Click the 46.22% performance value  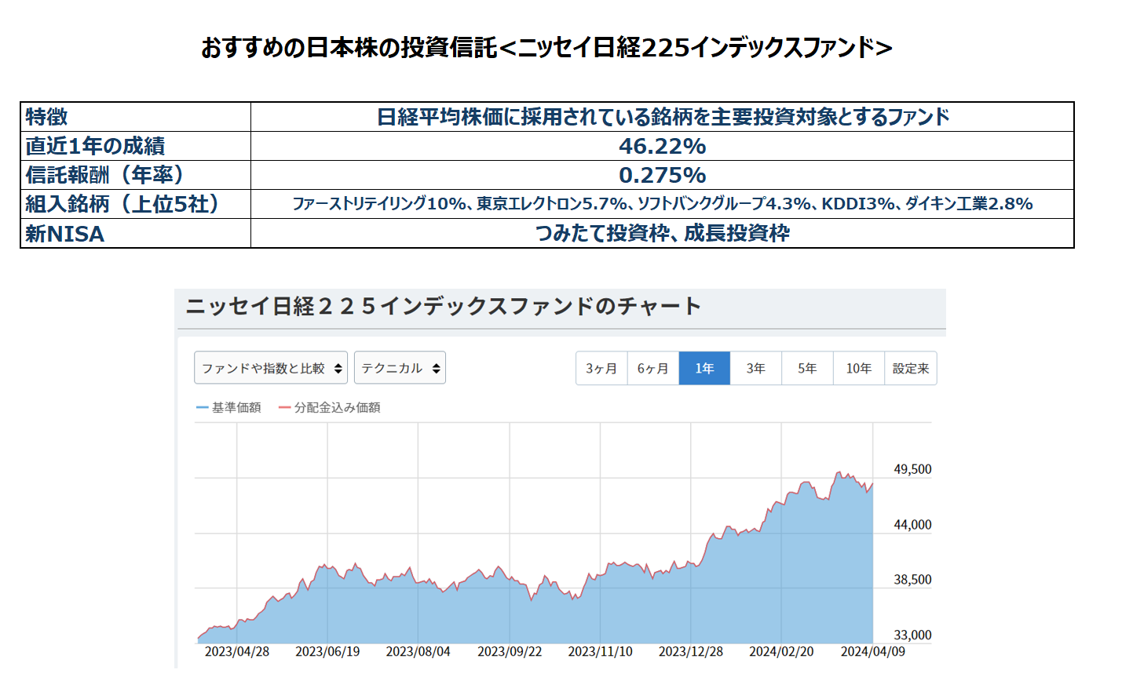662,146
